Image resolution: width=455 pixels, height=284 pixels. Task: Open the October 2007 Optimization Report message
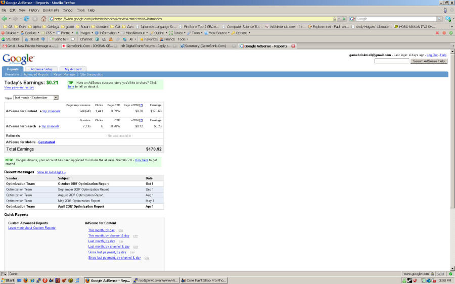click(x=83, y=184)
